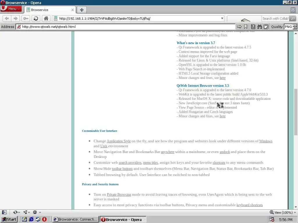Expand the Opera Link dropdown arrow
Viewport: 298px width, 223px height.
tap(19, 212)
